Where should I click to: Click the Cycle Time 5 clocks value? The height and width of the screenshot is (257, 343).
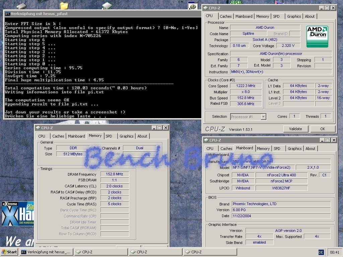(115, 204)
